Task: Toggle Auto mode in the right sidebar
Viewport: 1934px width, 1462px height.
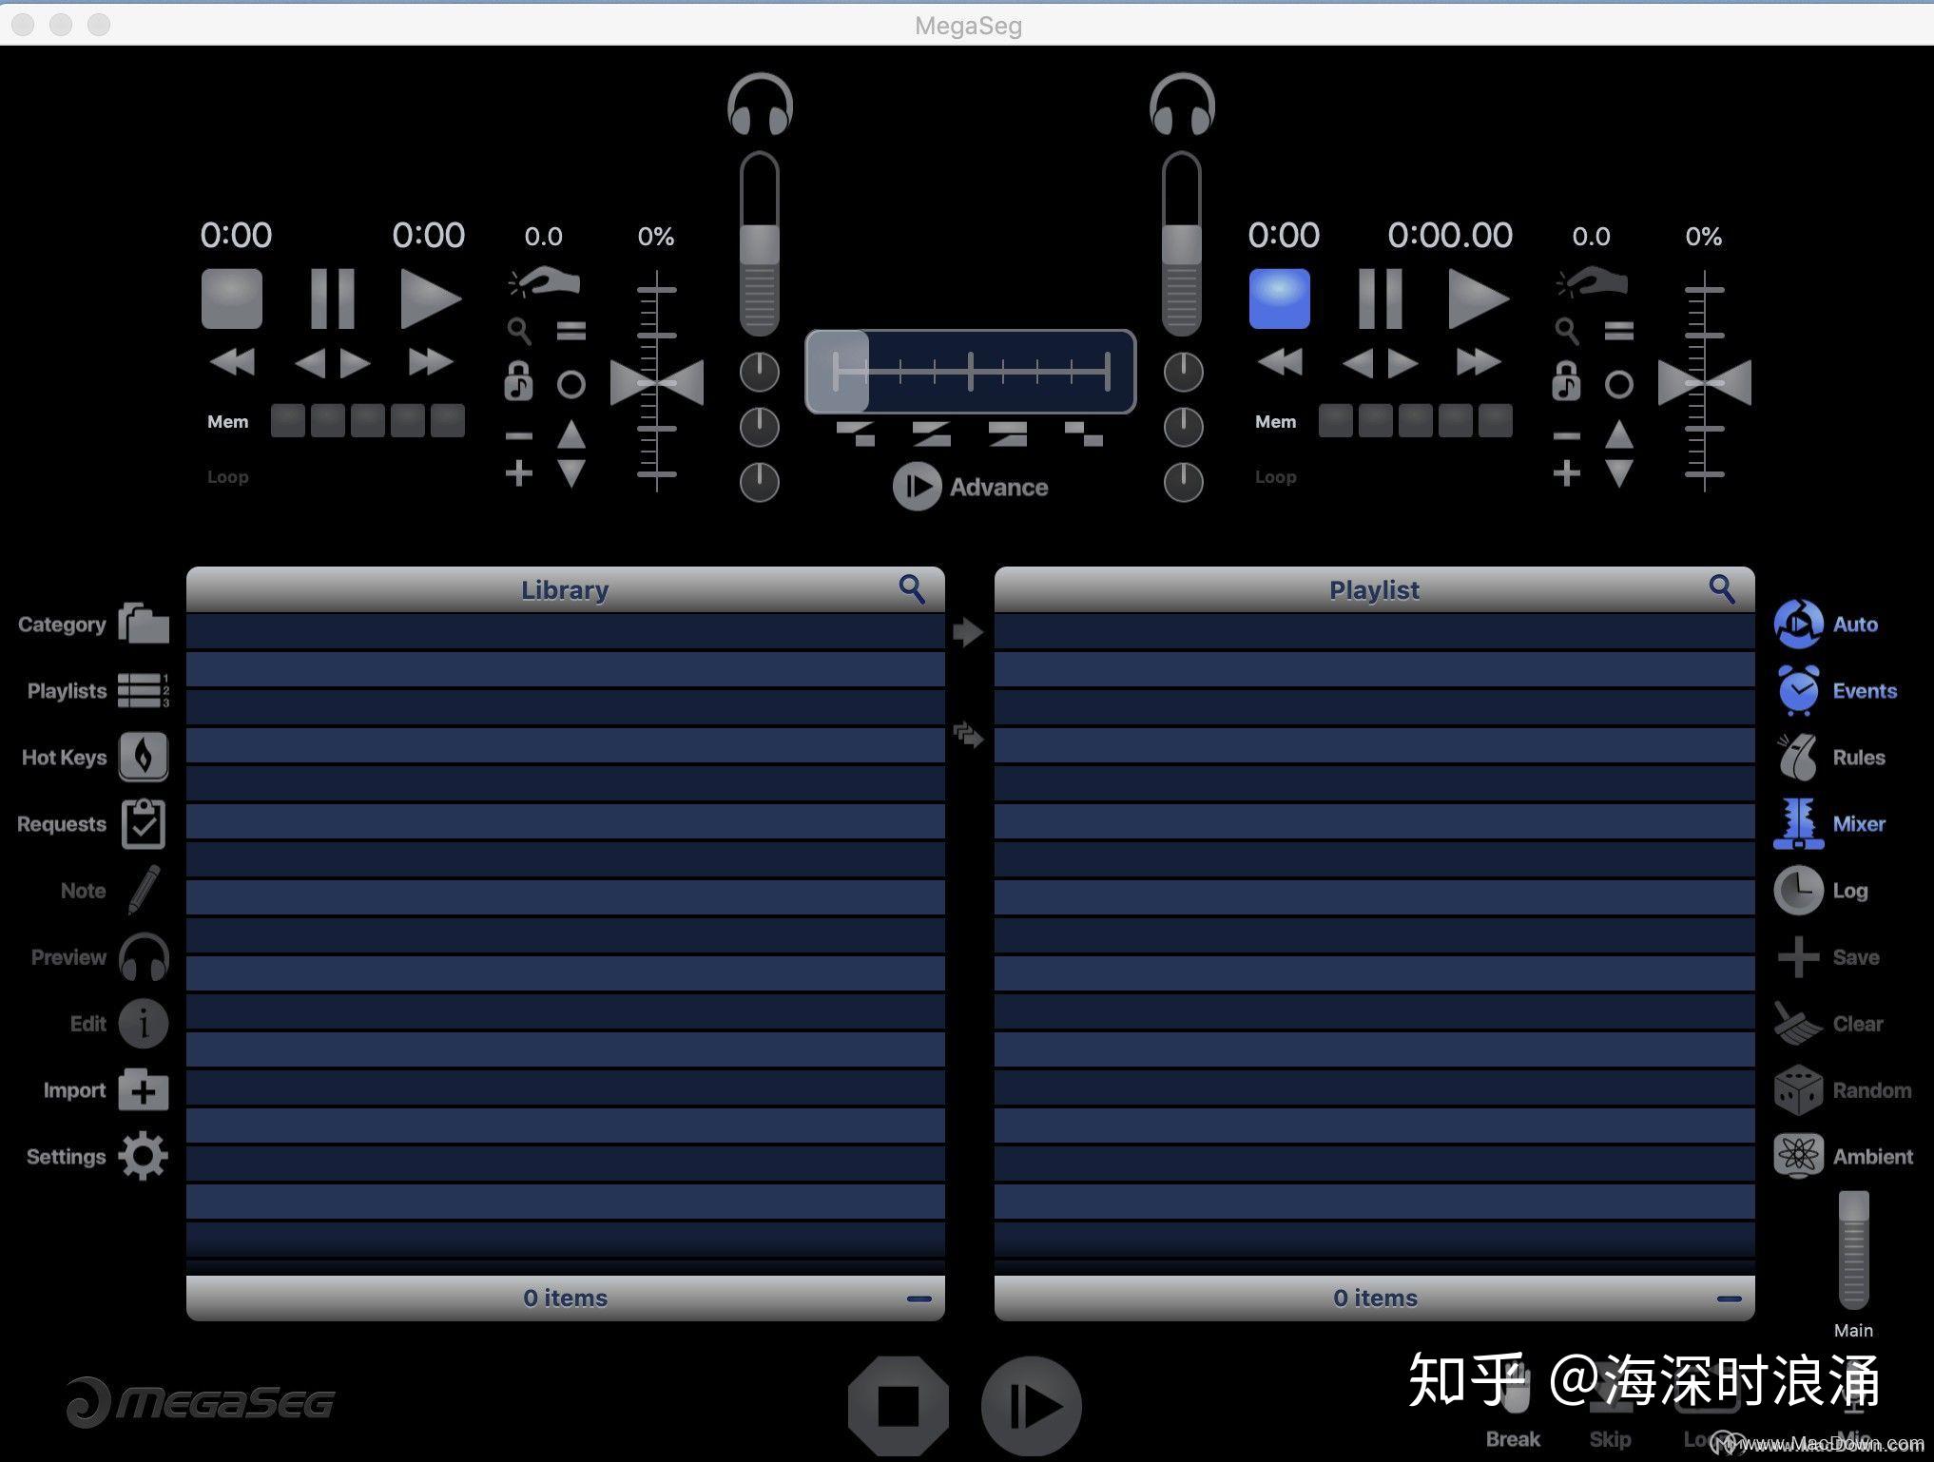Action: (x=1798, y=624)
